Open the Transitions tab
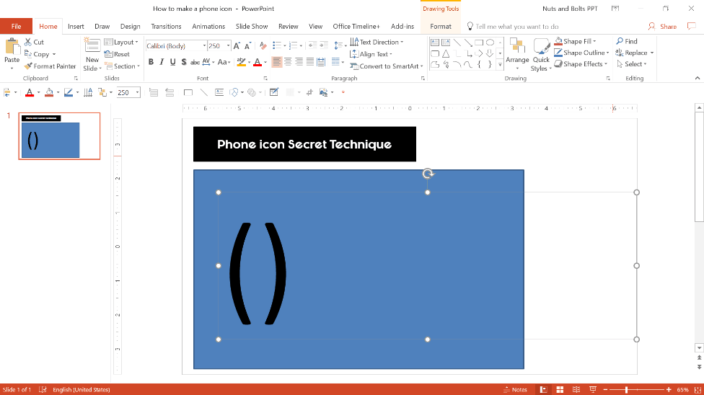The image size is (704, 395). click(166, 27)
